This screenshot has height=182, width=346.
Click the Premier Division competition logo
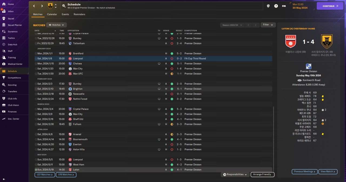308,67
